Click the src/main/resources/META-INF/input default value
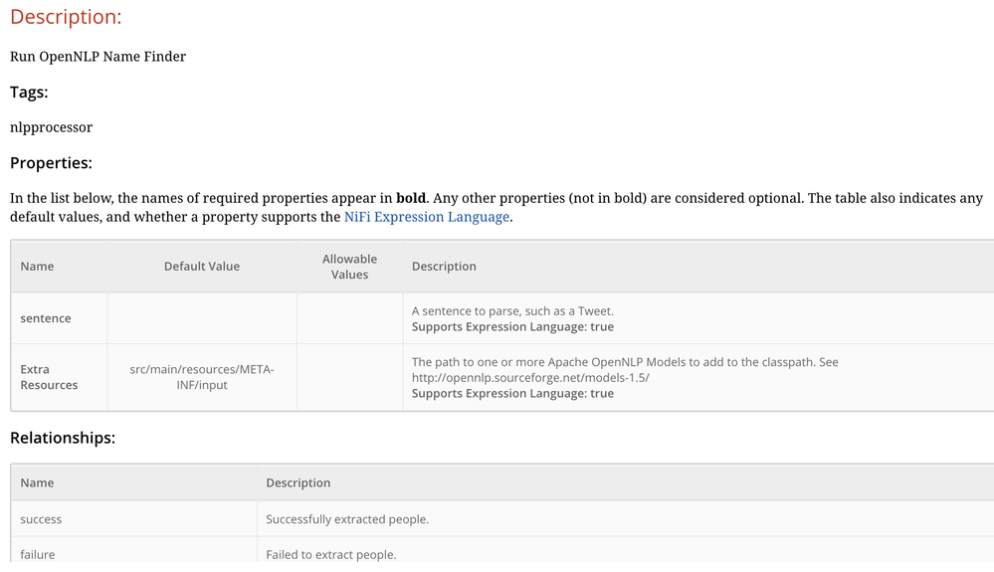Image resolution: width=994 pixels, height=572 pixels. tap(201, 377)
